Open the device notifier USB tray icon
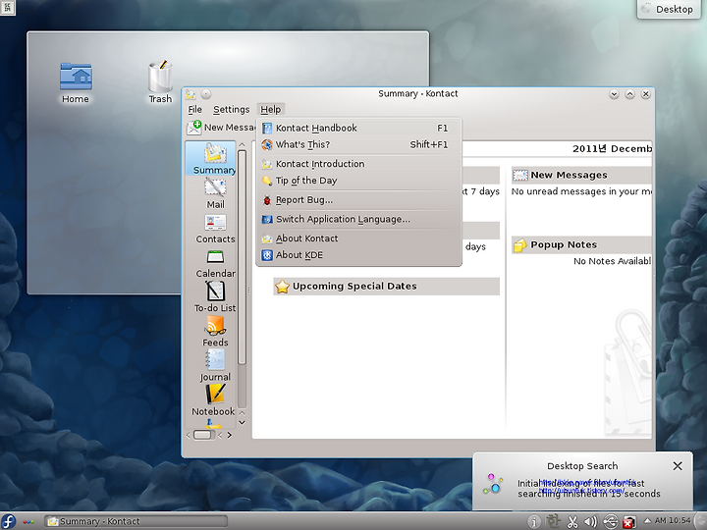Screen dimensions: 707x530 click(610, 522)
